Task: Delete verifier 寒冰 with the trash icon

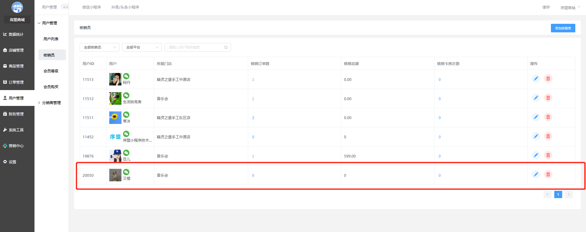Action: tap(548, 117)
